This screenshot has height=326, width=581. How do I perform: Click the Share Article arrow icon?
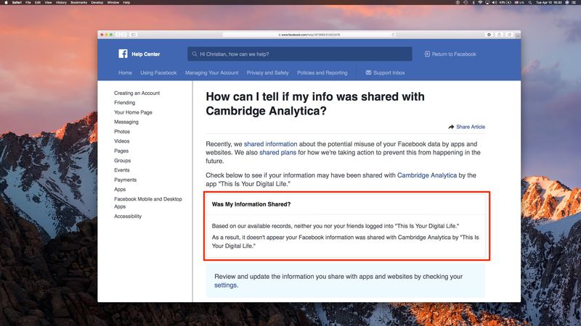[451, 127]
